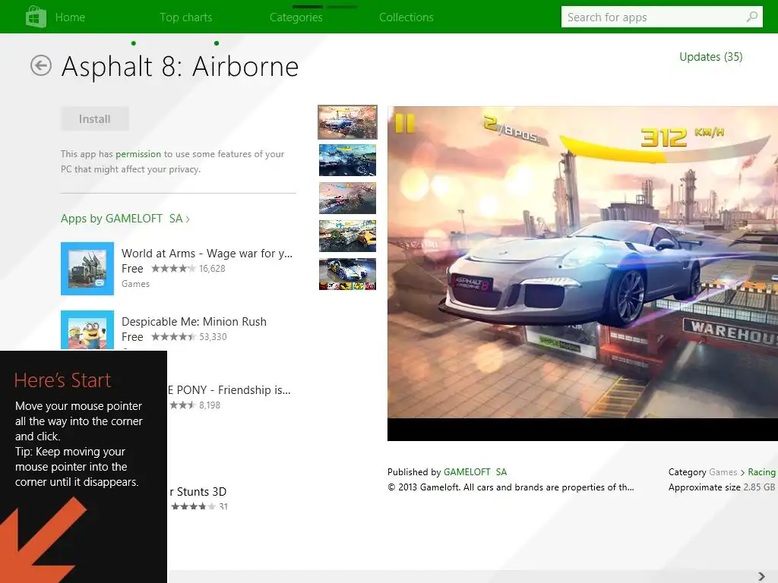
Task: Click World at Arms star rating
Action: [x=173, y=269]
